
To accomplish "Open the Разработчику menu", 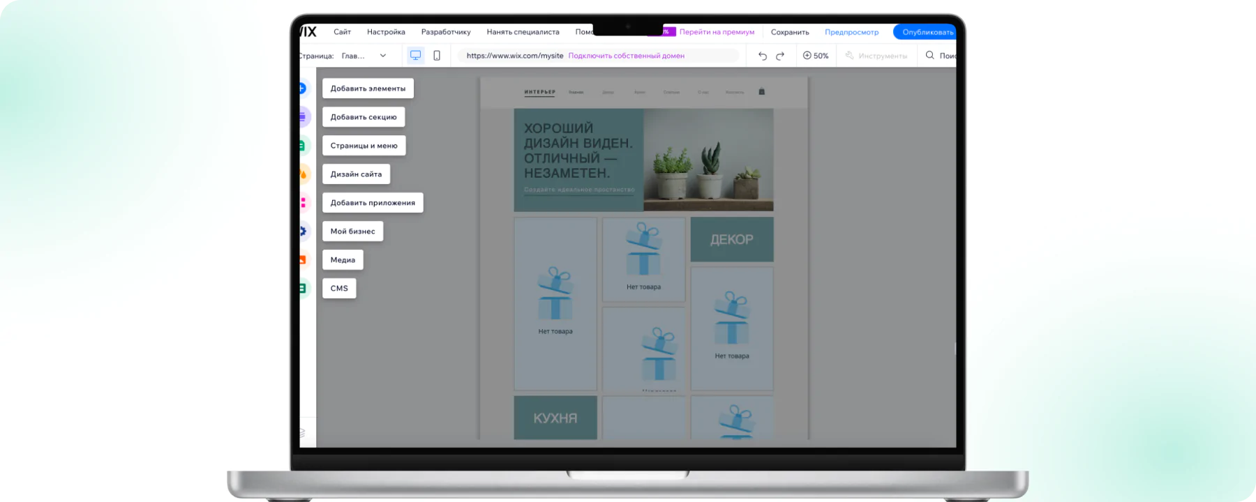I will point(446,32).
